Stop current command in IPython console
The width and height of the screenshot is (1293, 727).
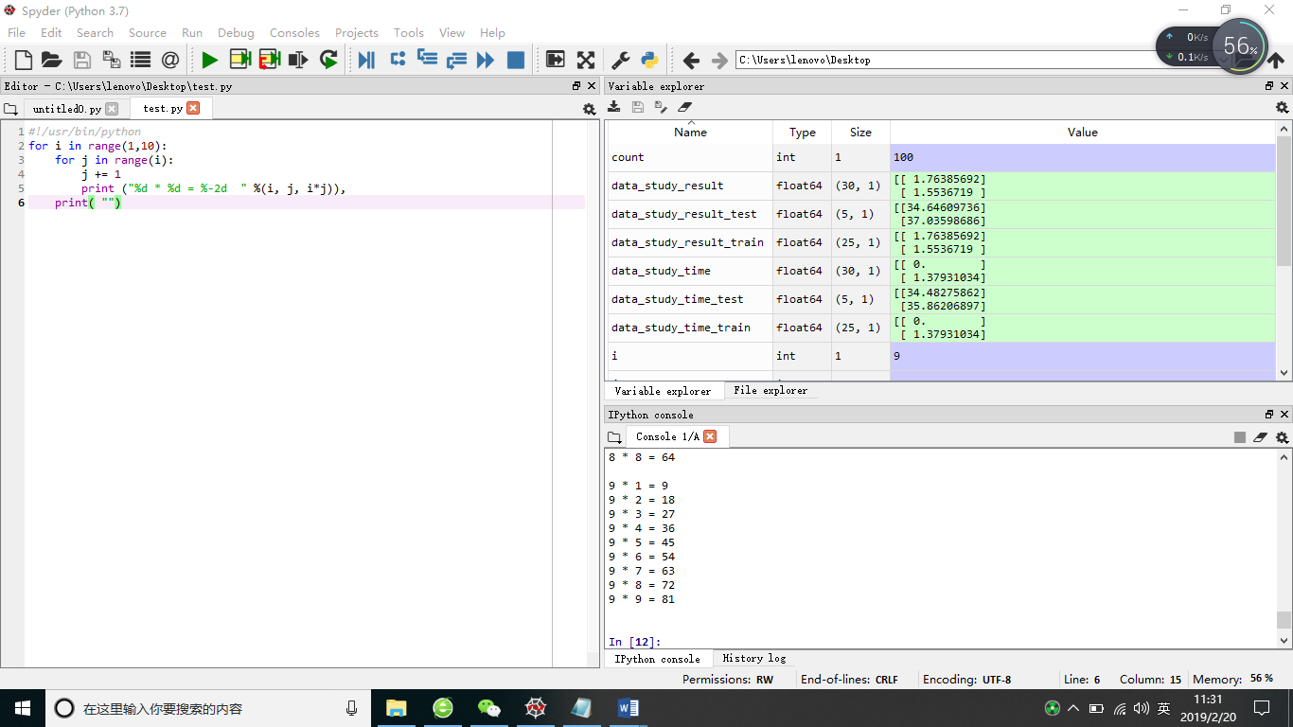pos(1240,437)
